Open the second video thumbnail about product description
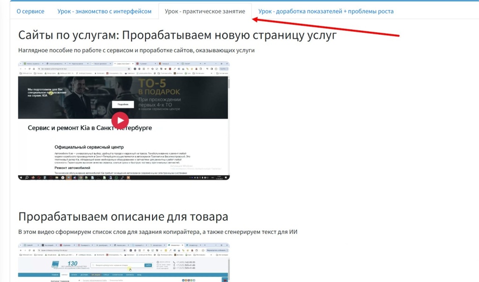 (123, 262)
